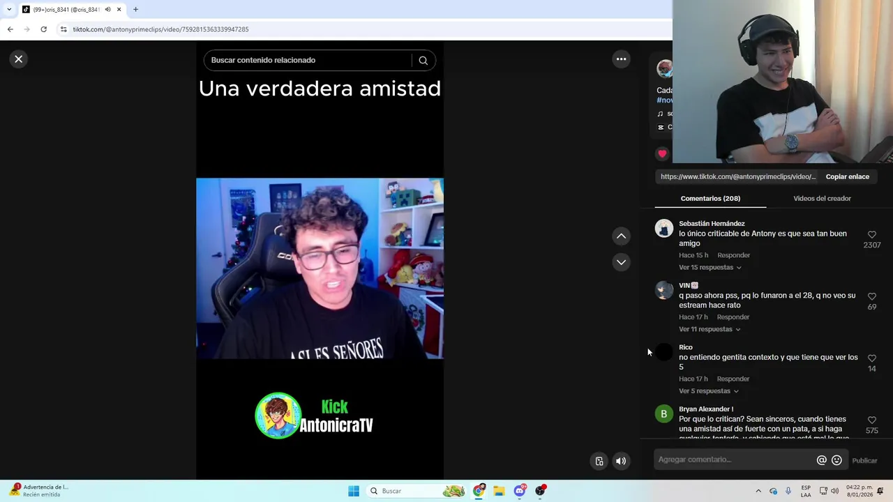
Task: Open the taskbar clock and date
Action: coord(858,491)
